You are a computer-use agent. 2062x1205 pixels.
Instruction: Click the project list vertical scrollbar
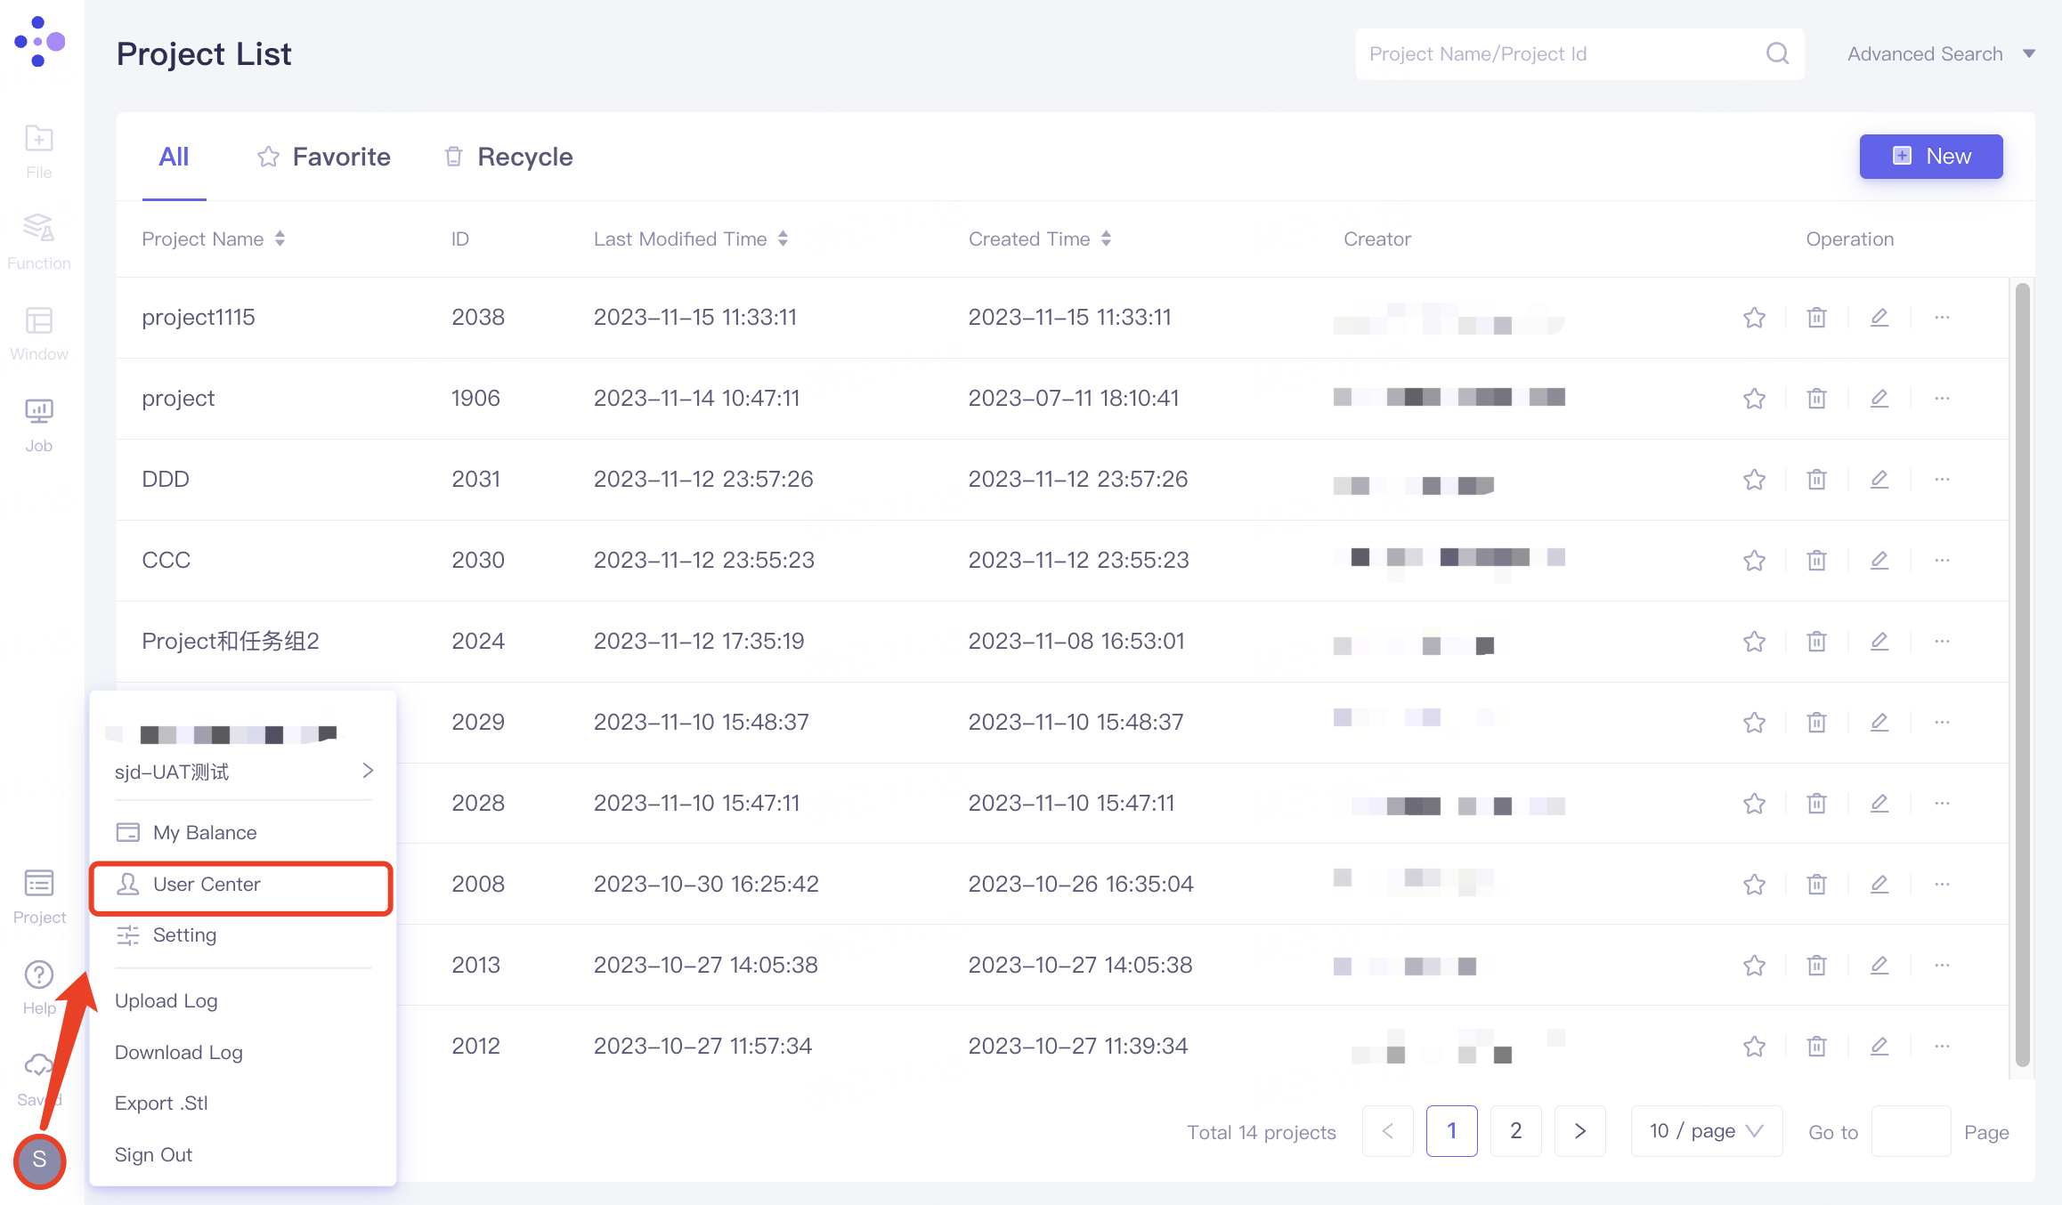tap(2022, 676)
